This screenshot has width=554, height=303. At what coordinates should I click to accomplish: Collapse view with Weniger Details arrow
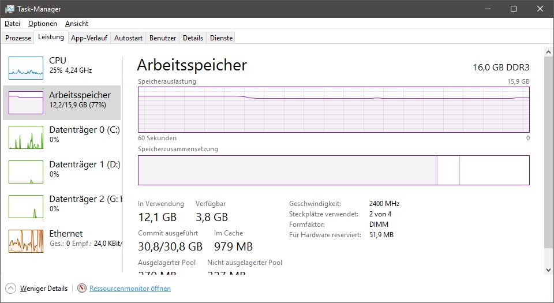[11, 288]
